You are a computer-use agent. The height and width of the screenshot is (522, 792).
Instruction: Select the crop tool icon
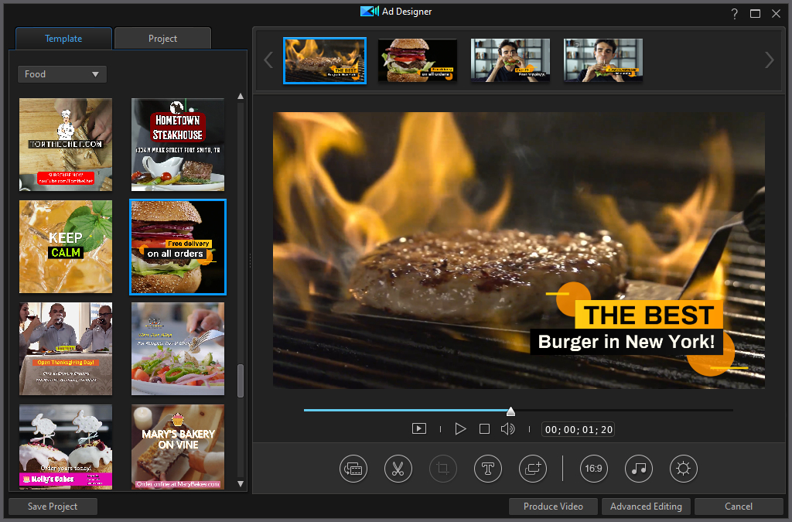tap(443, 469)
